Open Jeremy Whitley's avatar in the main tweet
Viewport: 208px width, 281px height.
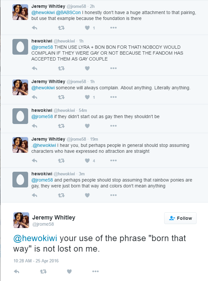point(21,220)
